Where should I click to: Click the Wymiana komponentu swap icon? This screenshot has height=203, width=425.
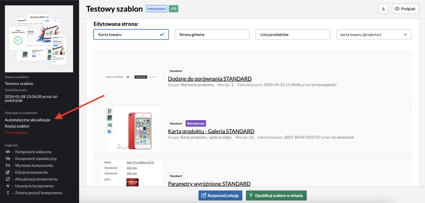click(x=8, y=166)
